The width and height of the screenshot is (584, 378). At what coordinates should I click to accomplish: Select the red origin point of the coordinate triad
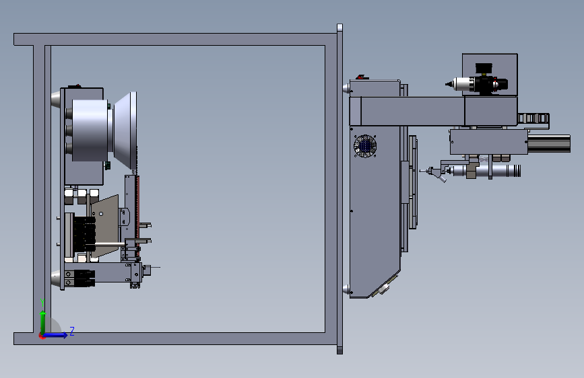pyautogui.click(x=42, y=336)
